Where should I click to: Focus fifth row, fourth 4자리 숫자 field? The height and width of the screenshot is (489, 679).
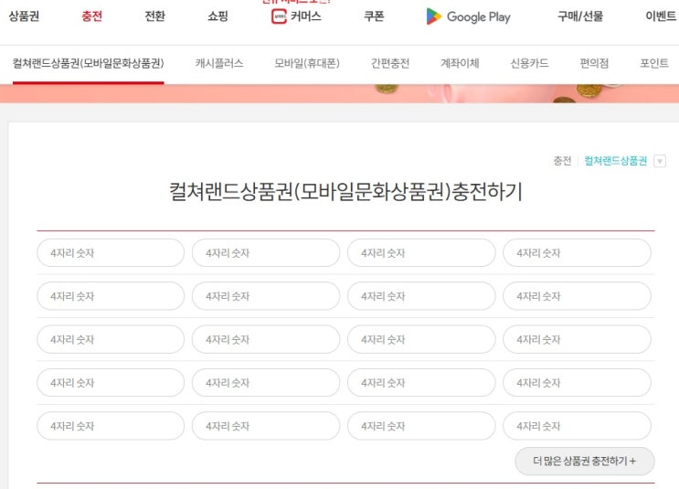click(x=577, y=426)
